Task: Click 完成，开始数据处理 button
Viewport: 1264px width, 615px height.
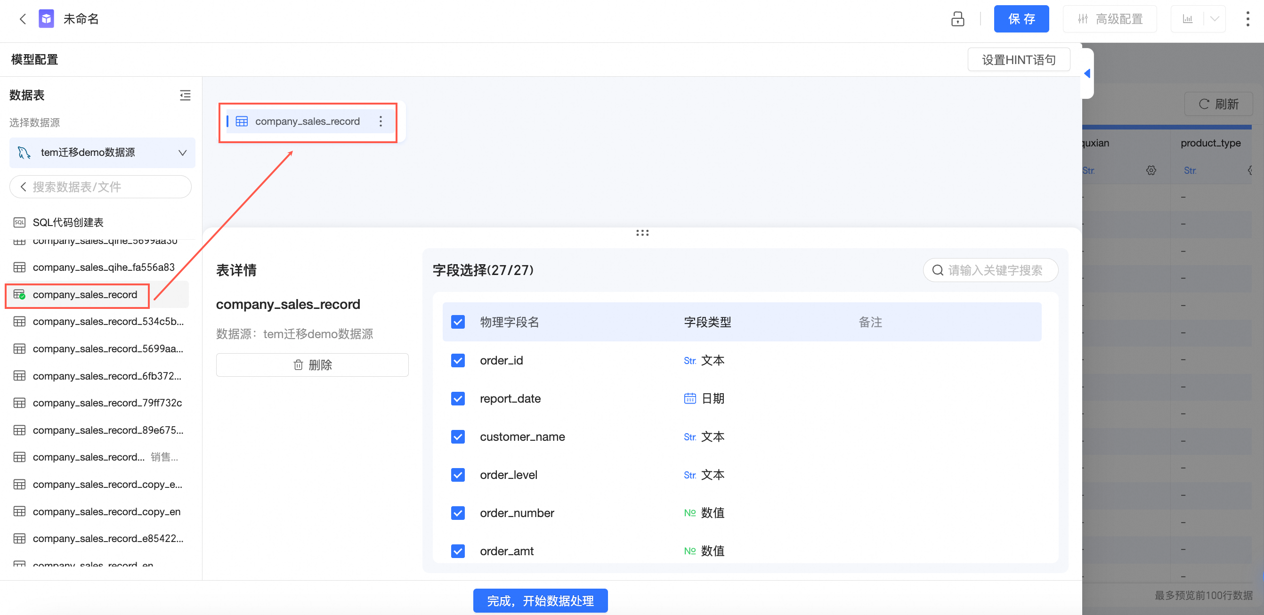Action: (540, 600)
